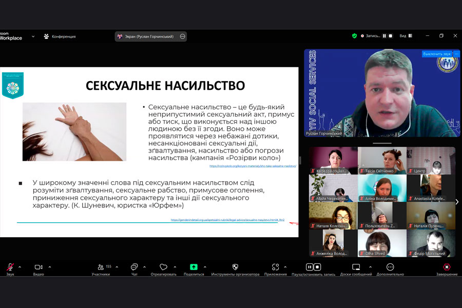Image resolution: width=462 pixels, height=308 pixels.
Task: Select Кафедра соціал... participant tile
Action: [333, 160]
